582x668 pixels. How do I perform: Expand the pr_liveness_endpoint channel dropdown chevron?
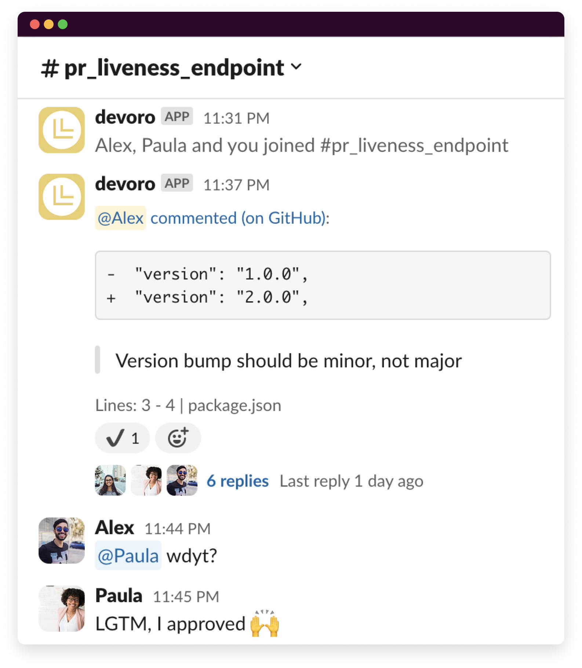point(296,67)
